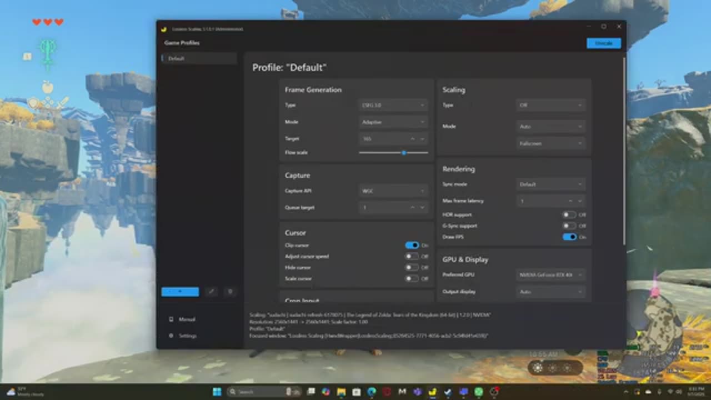Increase the Max frame latency value
This screenshot has height=400, width=711.
[570, 201]
